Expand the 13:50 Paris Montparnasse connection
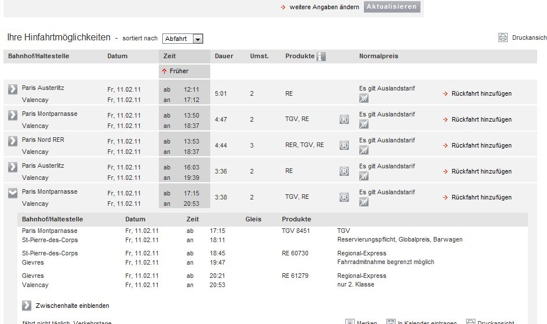The image size is (547, 324). pyautogui.click(x=13, y=115)
